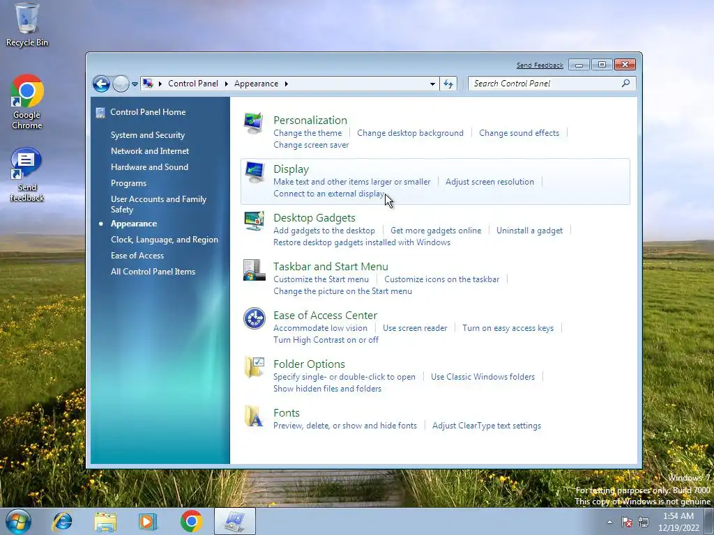
Task: Expand the arrow after Appearance breadcrumb
Action: 286,84
